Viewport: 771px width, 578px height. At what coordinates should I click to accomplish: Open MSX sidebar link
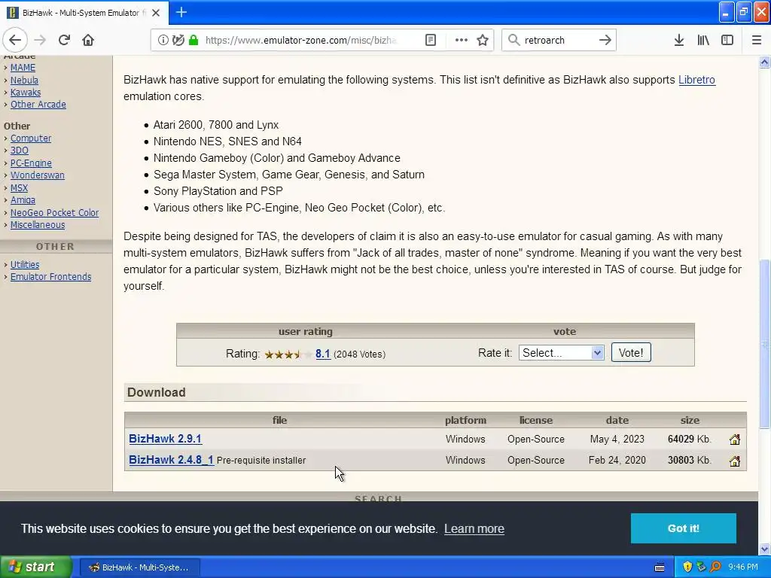click(x=19, y=187)
